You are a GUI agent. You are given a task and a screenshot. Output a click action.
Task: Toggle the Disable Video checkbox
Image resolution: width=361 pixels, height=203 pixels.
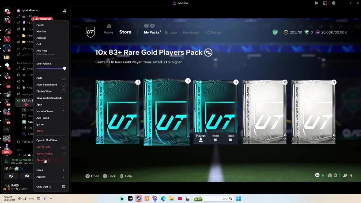click(63, 91)
